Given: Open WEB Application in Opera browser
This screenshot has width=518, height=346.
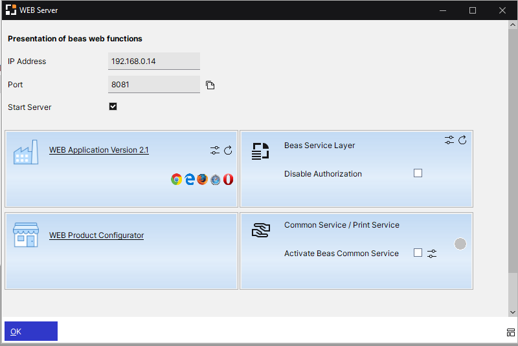Looking at the screenshot, I should (228, 179).
